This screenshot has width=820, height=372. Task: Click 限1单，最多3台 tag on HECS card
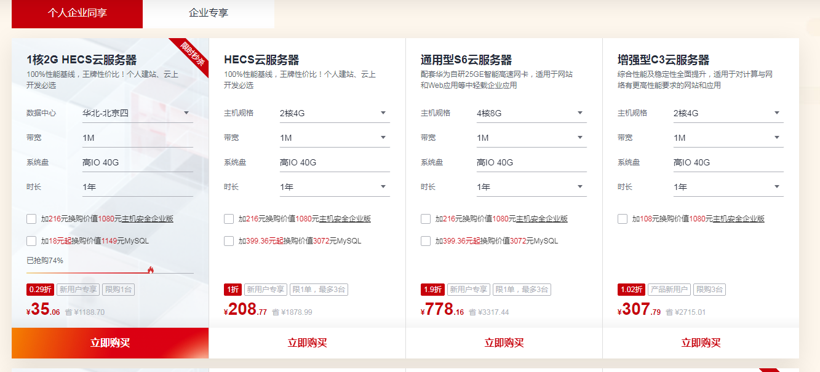[319, 290]
